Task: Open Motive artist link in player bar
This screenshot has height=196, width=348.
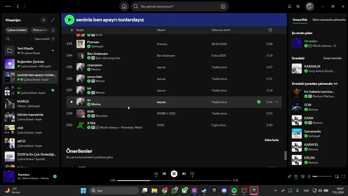Action: tap(45, 178)
